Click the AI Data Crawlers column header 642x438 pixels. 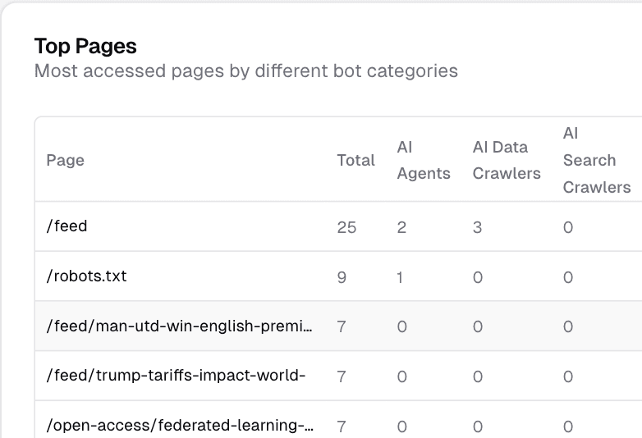tap(507, 160)
